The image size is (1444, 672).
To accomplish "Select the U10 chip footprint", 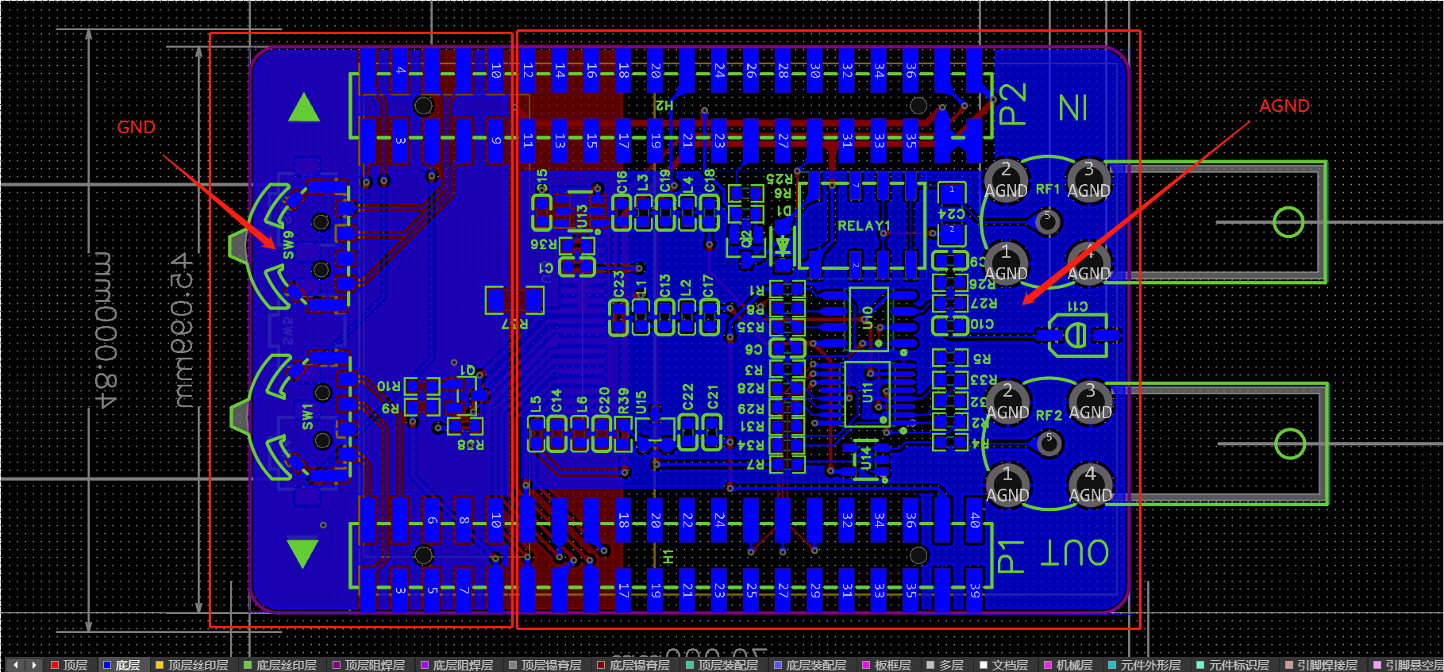I will 868,319.
